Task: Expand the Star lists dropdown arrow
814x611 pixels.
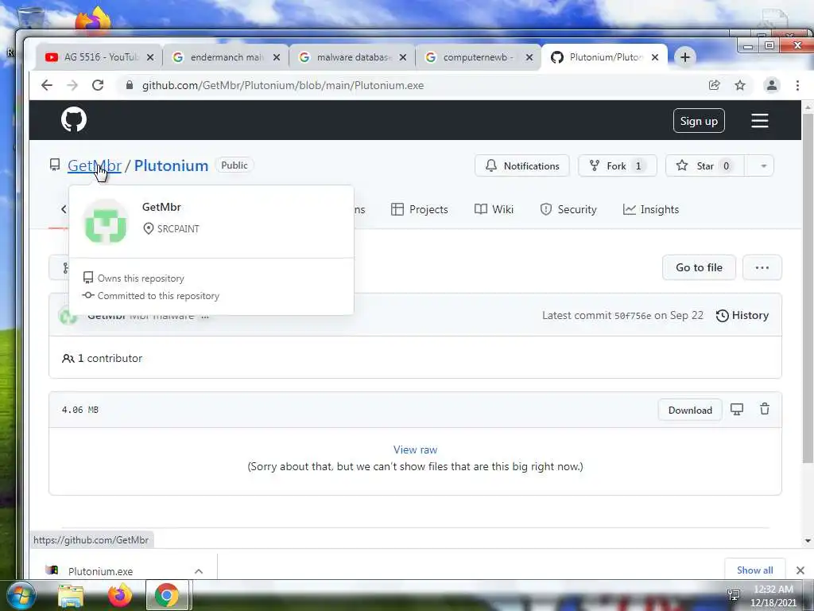Action: [x=763, y=165]
